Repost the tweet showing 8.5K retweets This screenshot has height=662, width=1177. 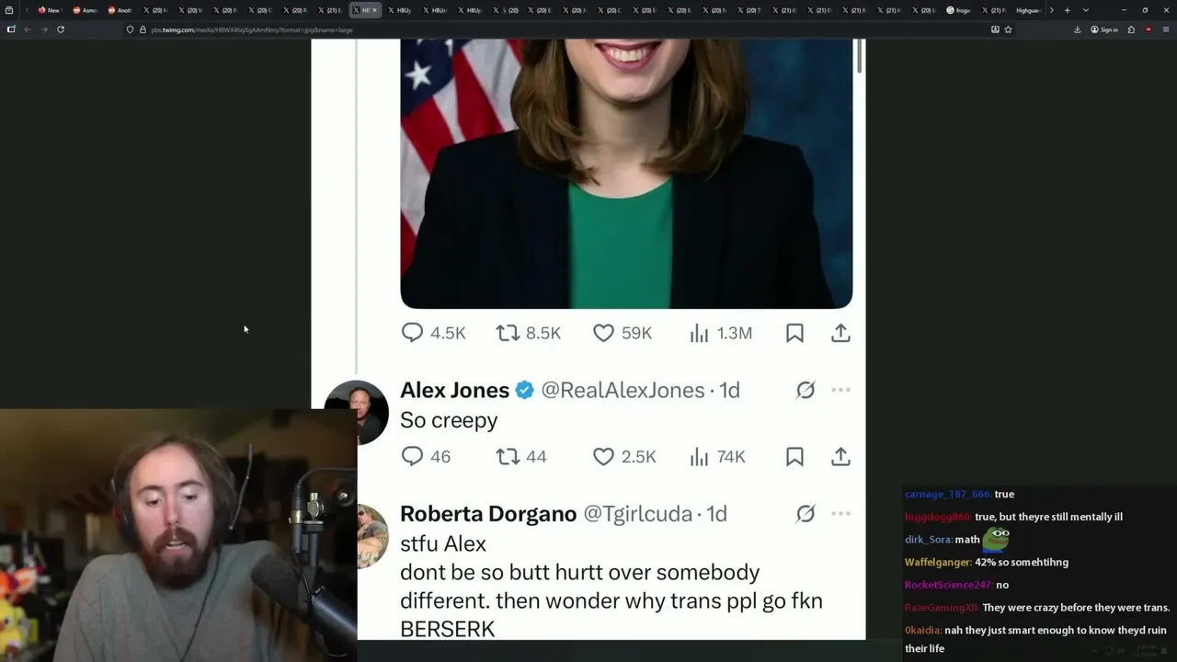[528, 333]
